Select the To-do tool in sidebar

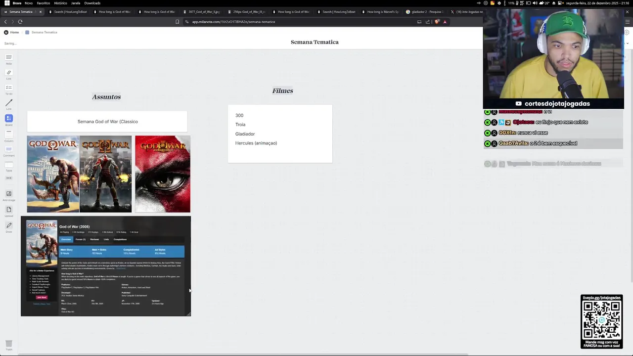click(x=8, y=89)
